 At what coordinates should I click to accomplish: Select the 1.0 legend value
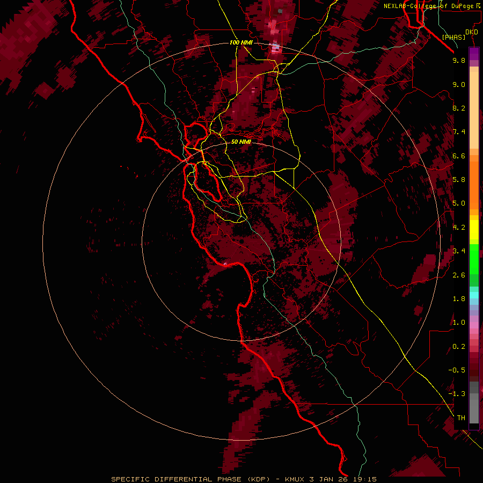click(x=459, y=323)
